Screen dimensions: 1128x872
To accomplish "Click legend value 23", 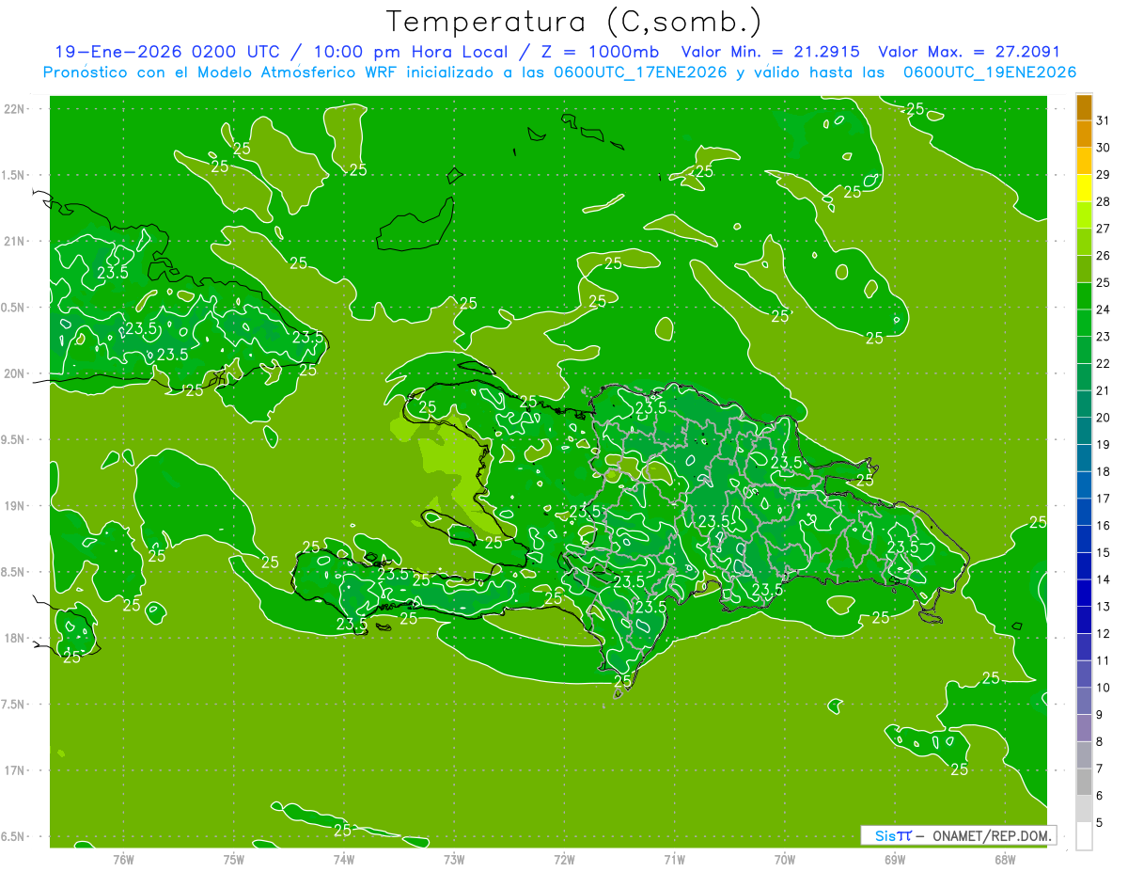I will tap(1104, 337).
